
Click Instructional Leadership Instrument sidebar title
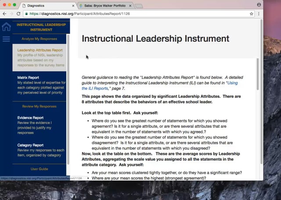(x=41, y=27)
